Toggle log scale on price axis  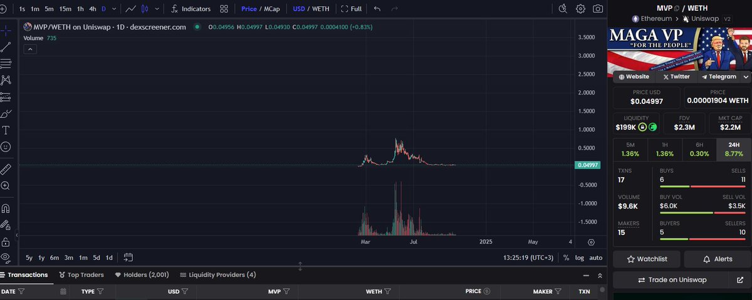pos(580,257)
